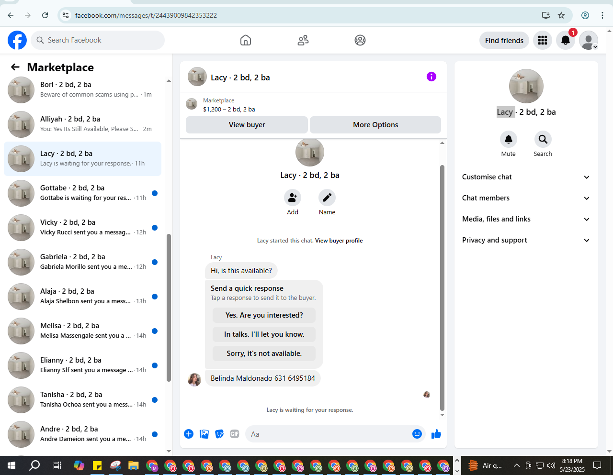The image size is (613, 475).
Task: Mute the conversation with the bell icon
Action: pos(509,139)
